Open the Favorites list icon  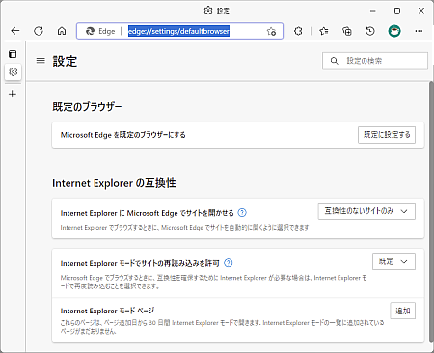[x=324, y=31]
